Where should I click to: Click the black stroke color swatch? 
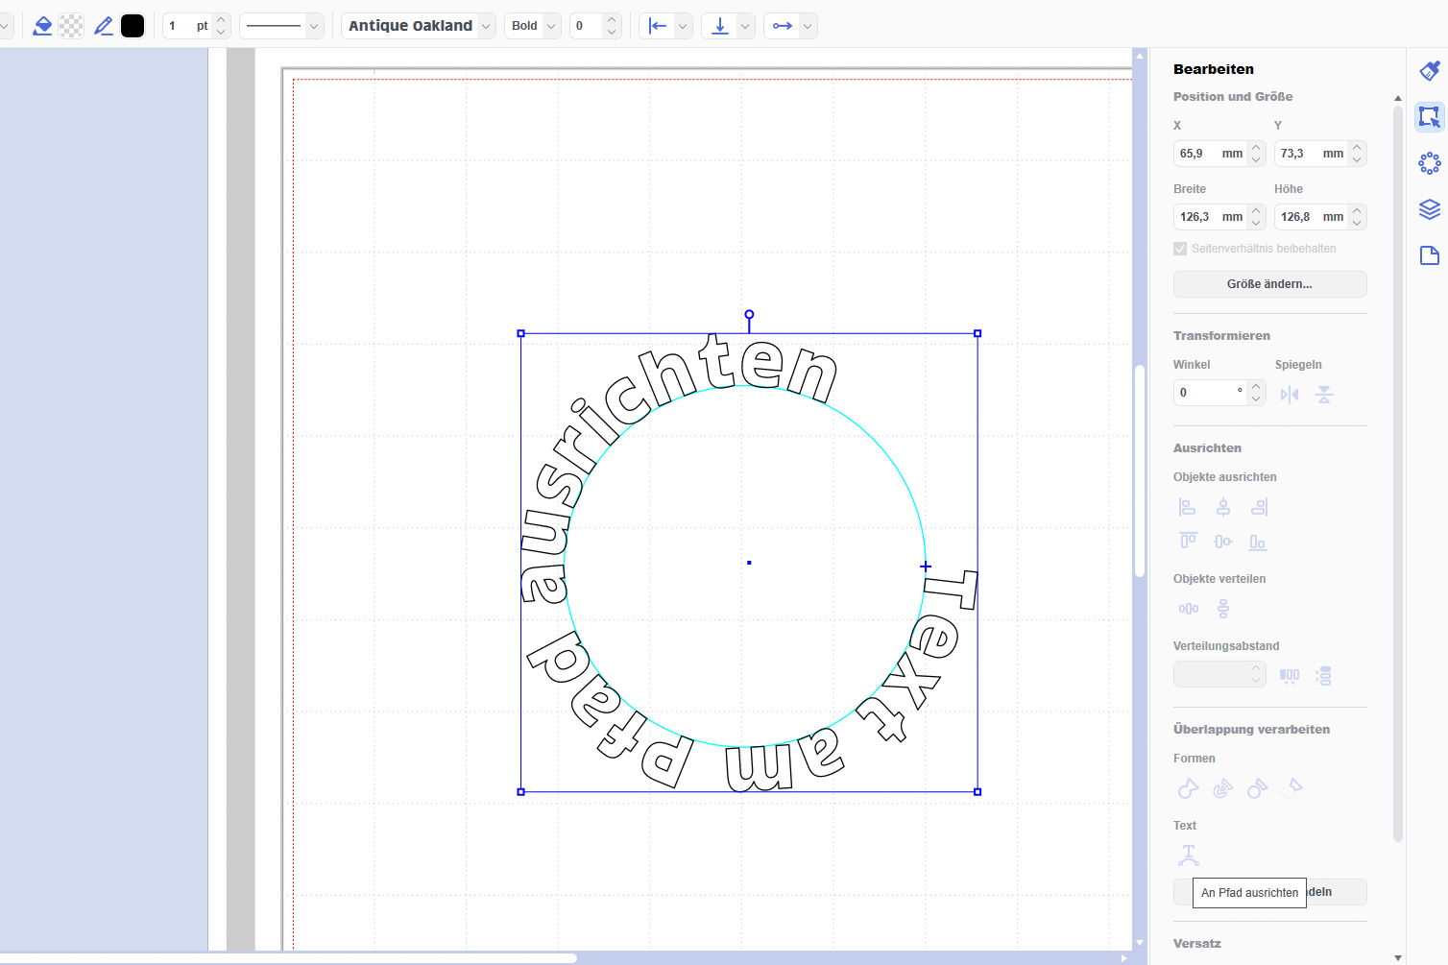(133, 26)
